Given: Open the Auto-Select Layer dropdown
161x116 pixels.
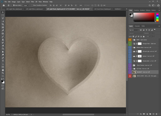Looking at the screenshot, I should click(26, 5).
